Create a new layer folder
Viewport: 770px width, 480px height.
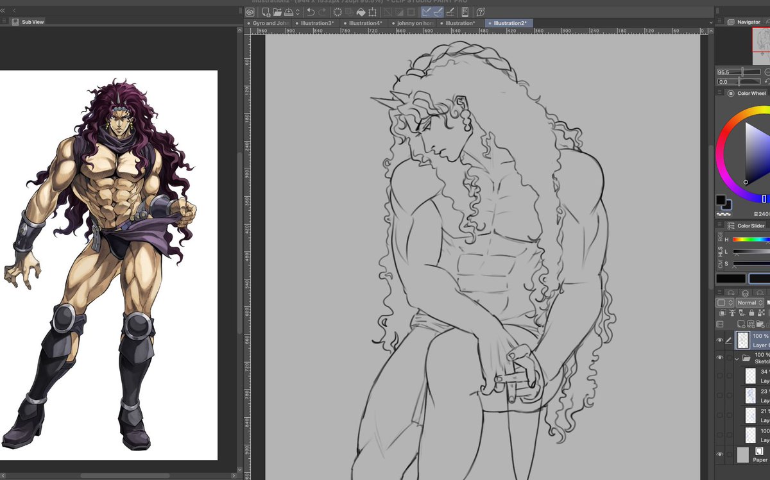pyautogui.click(x=760, y=324)
